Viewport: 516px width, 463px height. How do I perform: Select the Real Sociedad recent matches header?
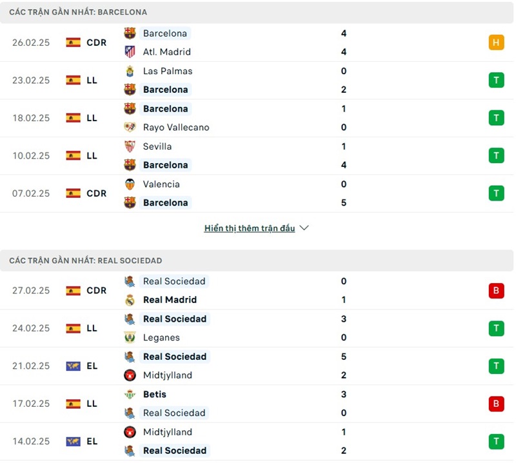tap(86, 260)
